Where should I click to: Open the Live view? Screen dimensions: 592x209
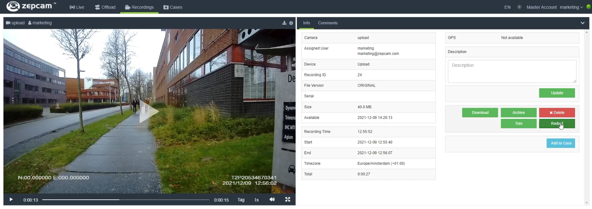click(77, 7)
